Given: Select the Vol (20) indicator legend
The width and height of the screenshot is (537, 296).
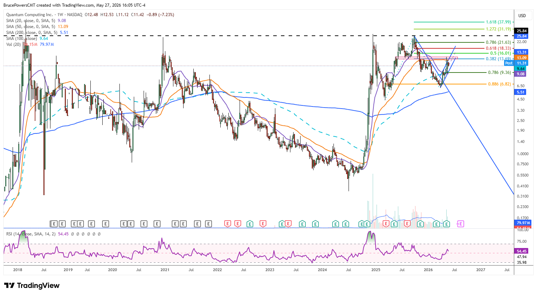Looking at the screenshot, I should pos(30,44).
